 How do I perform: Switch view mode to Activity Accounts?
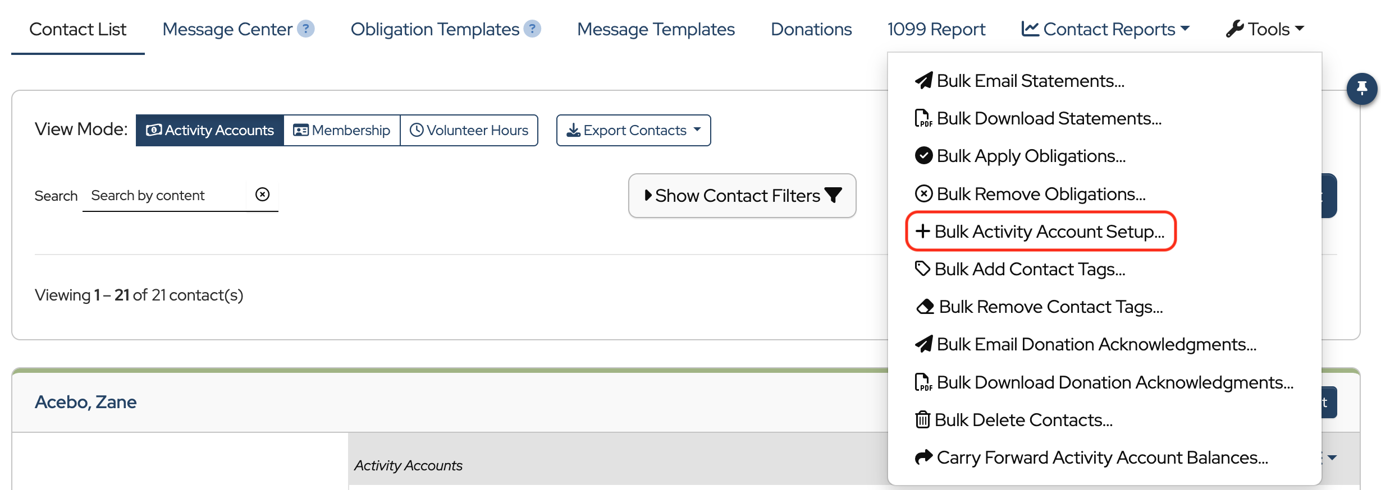(x=210, y=131)
